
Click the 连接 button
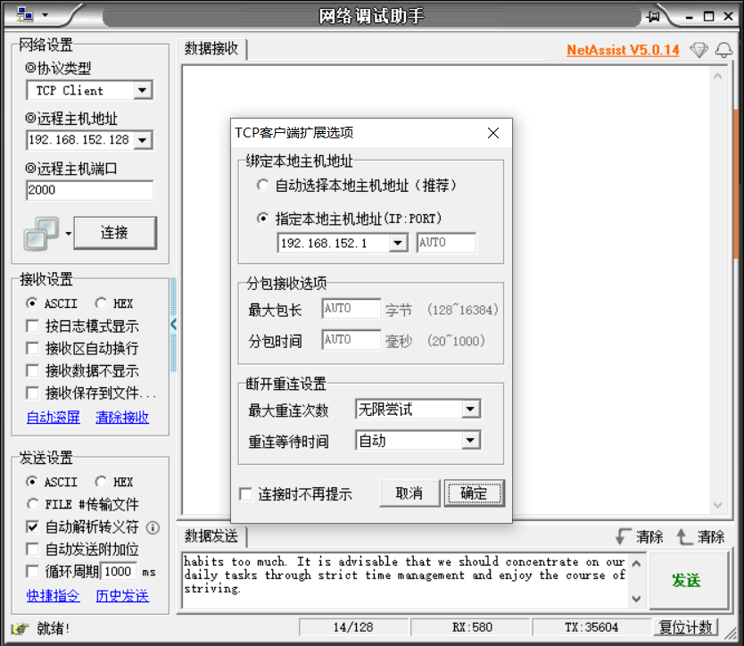(115, 233)
